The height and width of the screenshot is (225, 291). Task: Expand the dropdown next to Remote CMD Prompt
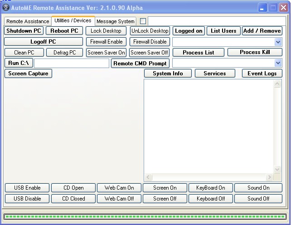278,63
